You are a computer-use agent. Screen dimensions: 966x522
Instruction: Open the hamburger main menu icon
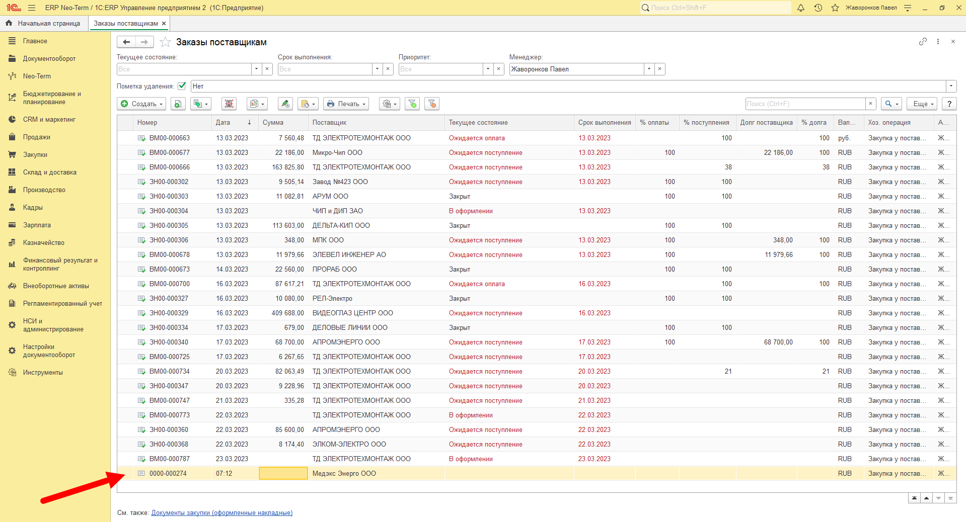point(32,8)
